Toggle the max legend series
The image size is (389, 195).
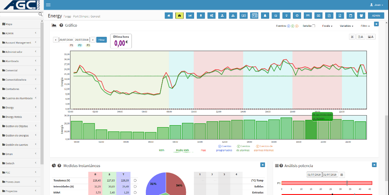(203, 150)
